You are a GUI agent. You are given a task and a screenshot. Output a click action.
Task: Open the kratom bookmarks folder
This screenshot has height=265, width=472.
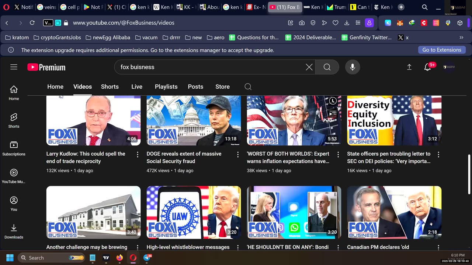point(17,38)
